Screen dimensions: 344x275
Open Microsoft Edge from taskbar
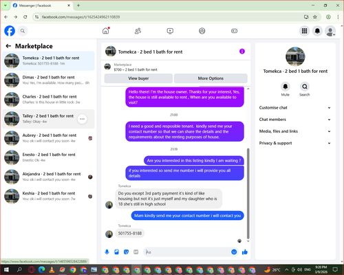(41, 269)
